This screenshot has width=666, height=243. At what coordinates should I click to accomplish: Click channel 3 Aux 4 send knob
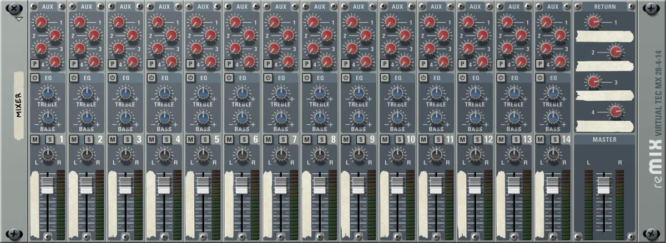tap(132, 61)
